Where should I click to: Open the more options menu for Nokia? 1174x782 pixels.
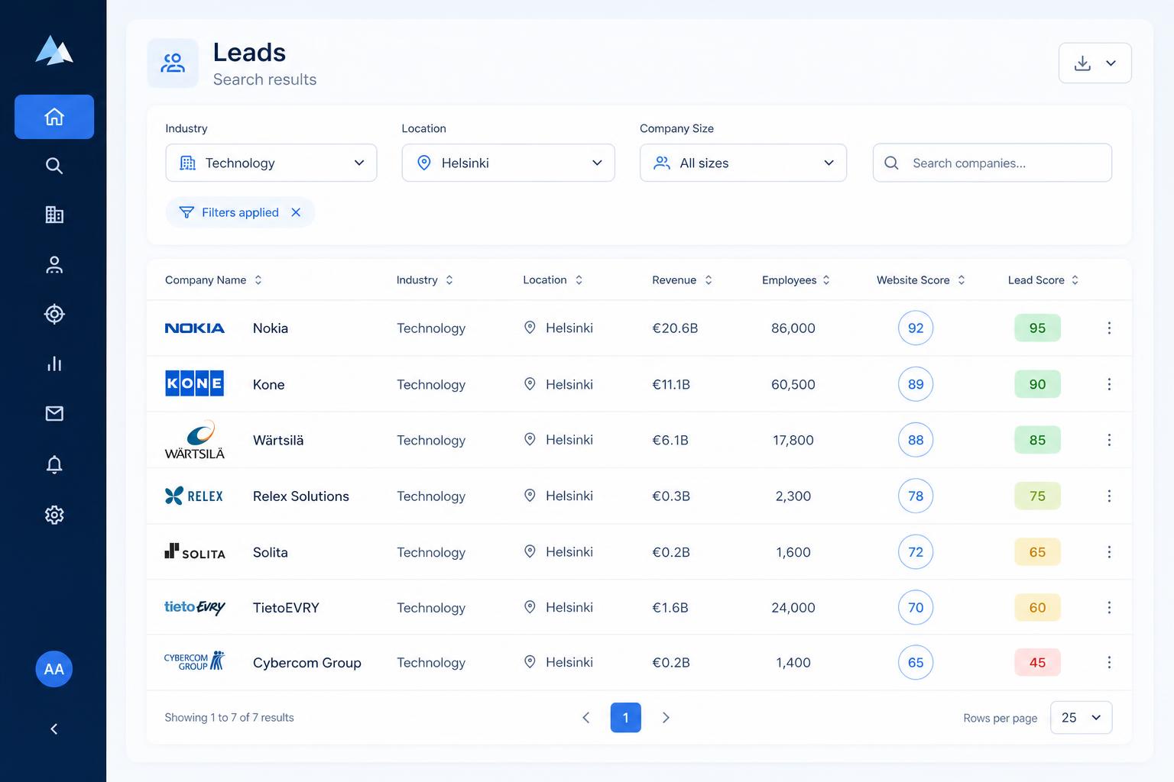pos(1109,328)
